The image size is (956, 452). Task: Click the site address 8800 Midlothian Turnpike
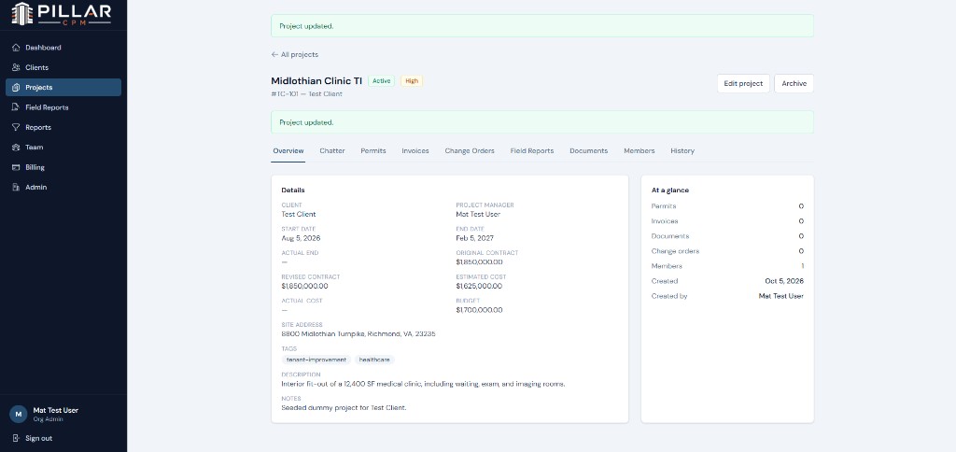pos(358,333)
